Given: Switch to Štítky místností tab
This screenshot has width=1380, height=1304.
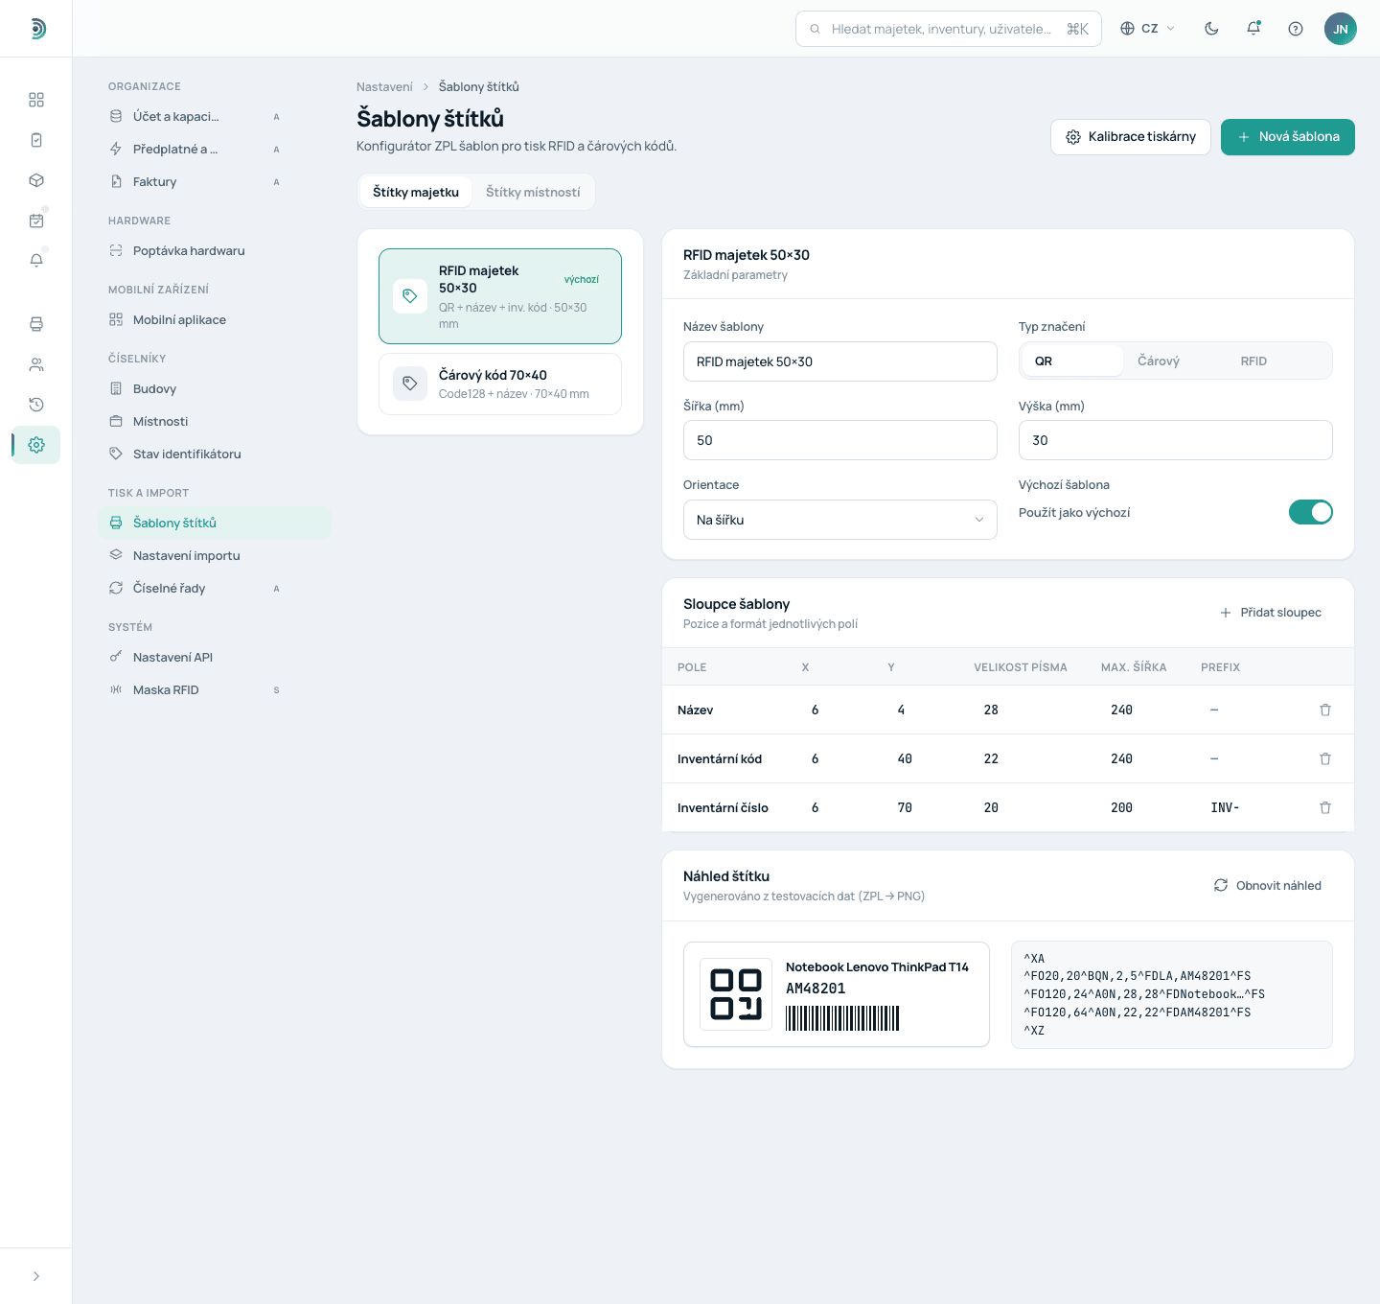Looking at the screenshot, I should tap(533, 192).
